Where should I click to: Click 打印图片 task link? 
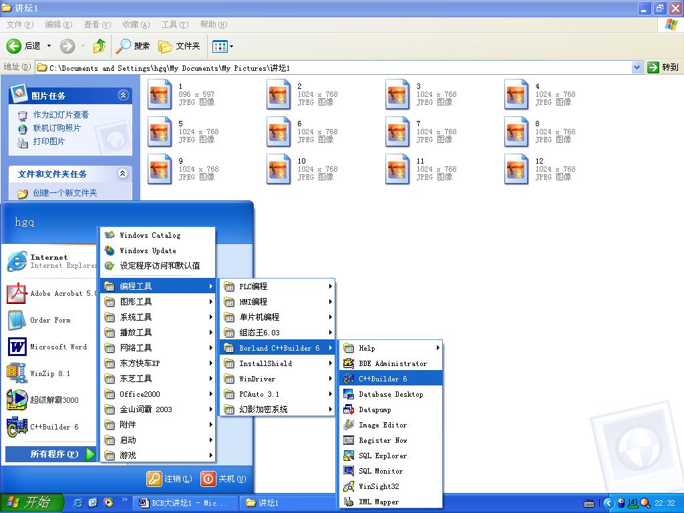coord(48,142)
